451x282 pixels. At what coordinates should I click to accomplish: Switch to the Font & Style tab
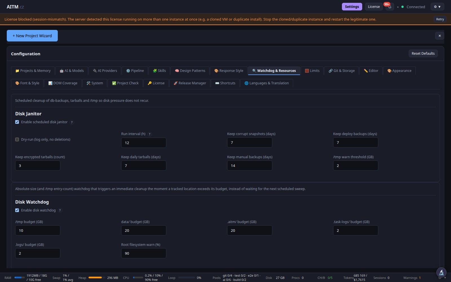pos(27,83)
